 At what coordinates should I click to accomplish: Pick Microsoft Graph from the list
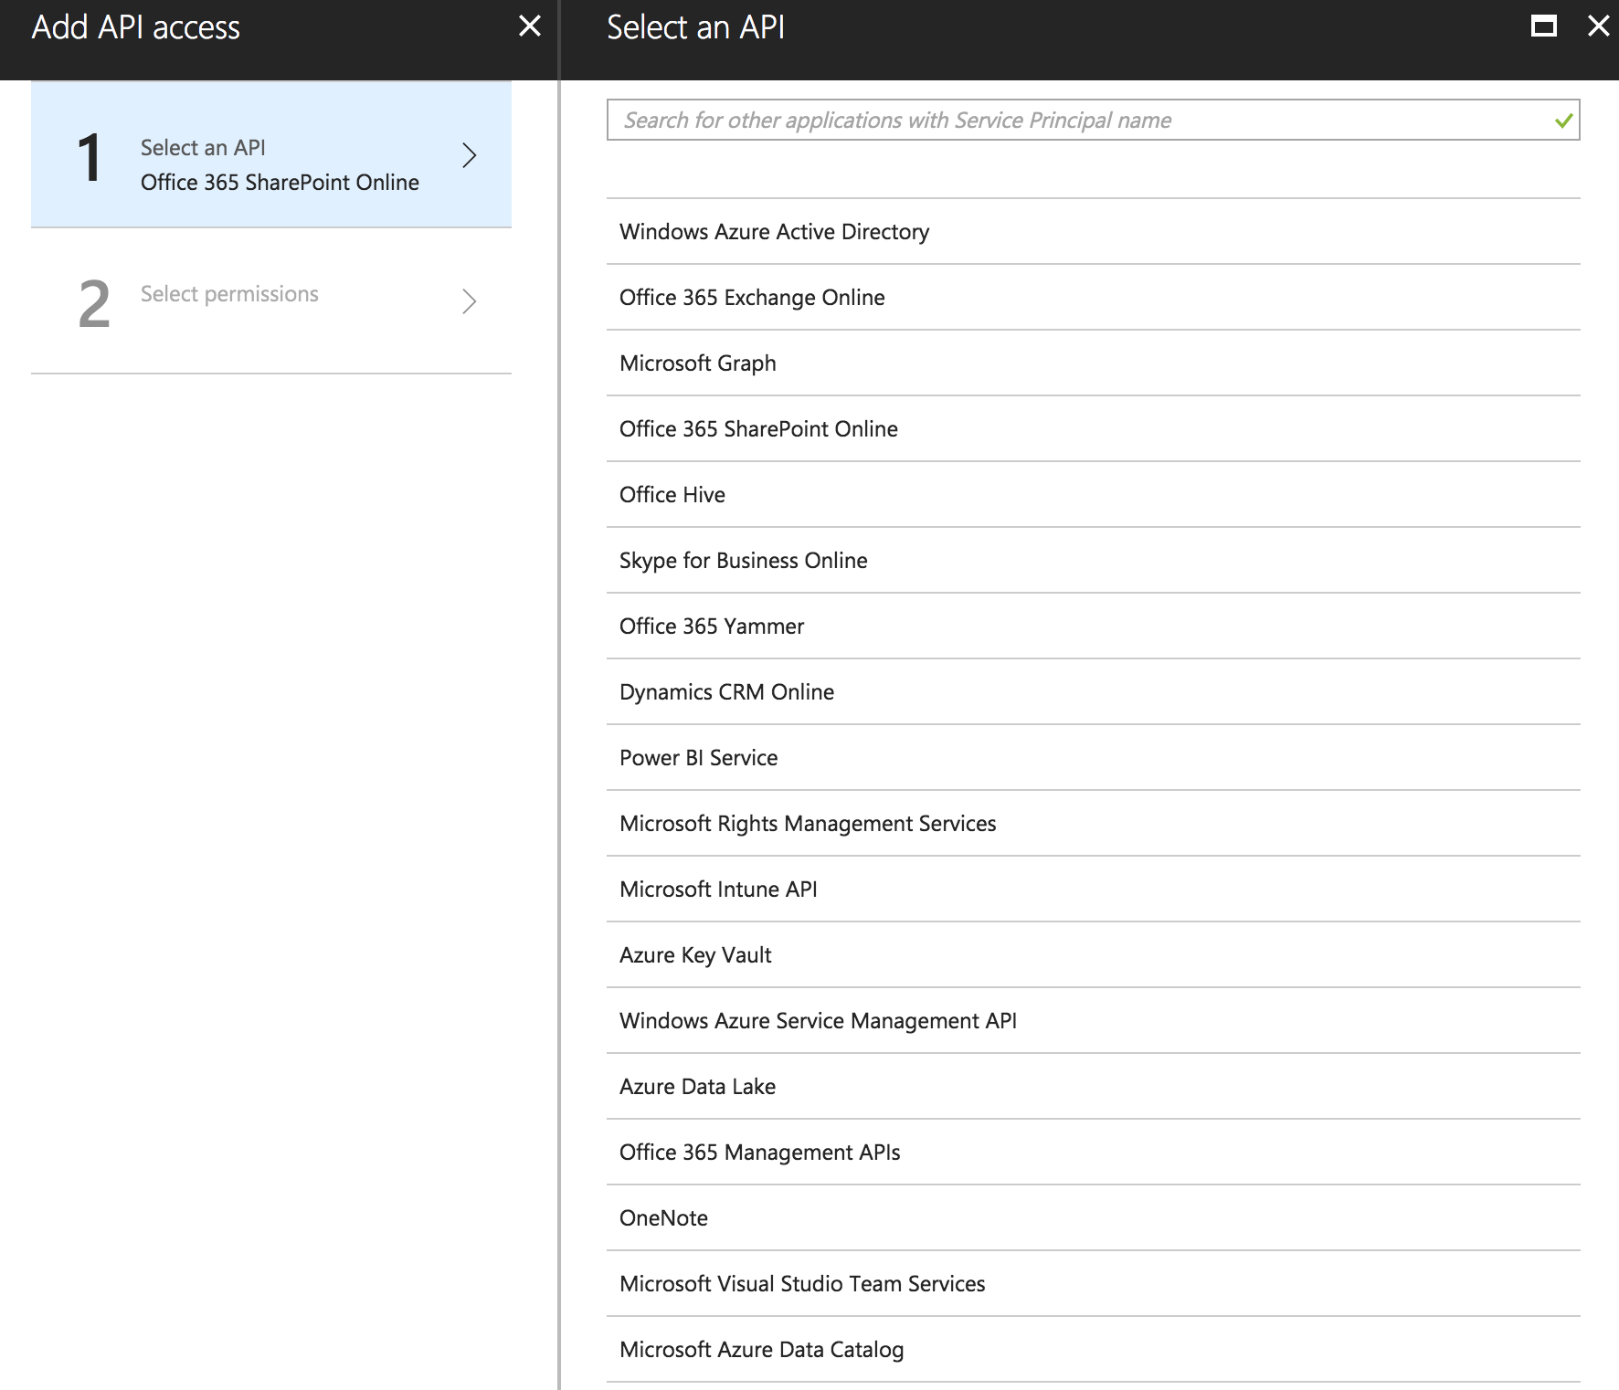point(698,363)
